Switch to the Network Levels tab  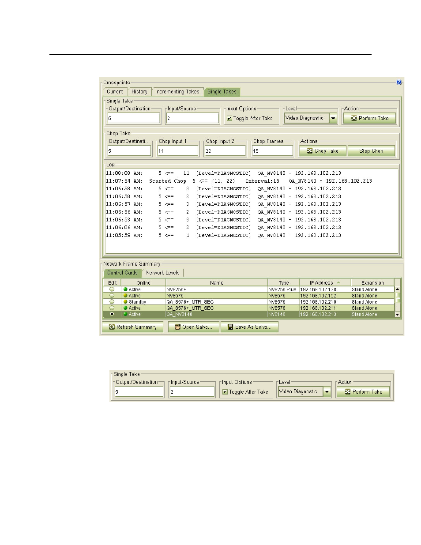(163, 273)
